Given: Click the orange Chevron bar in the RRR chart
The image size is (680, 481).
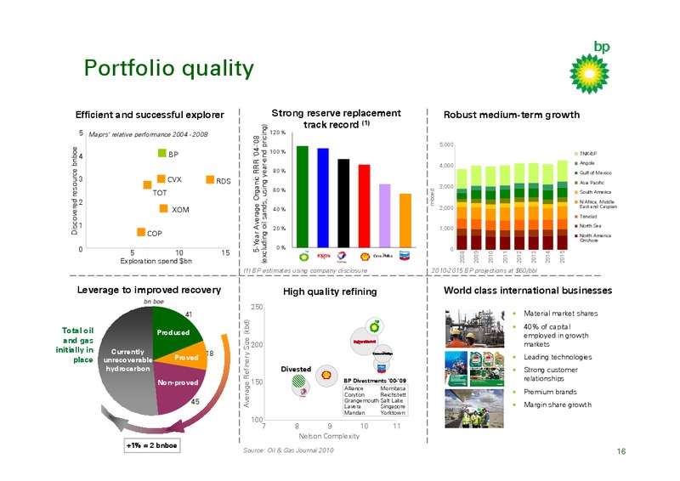Looking at the screenshot, I should click(x=405, y=220).
